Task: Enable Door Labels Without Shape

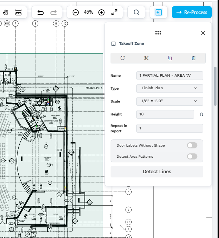Action: point(192,145)
